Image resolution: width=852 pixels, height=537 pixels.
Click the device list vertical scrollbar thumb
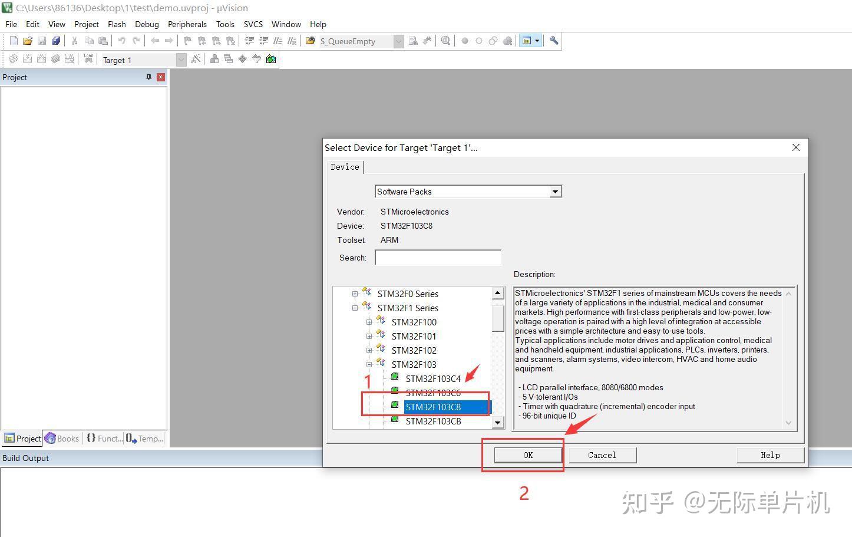pyautogui.click(x=498, y=318)
